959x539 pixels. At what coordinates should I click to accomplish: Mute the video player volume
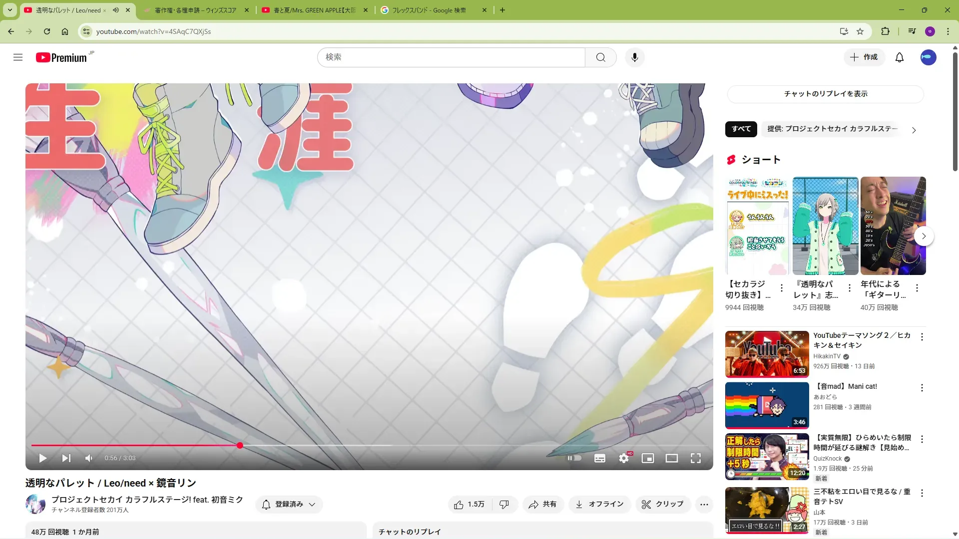88,458
